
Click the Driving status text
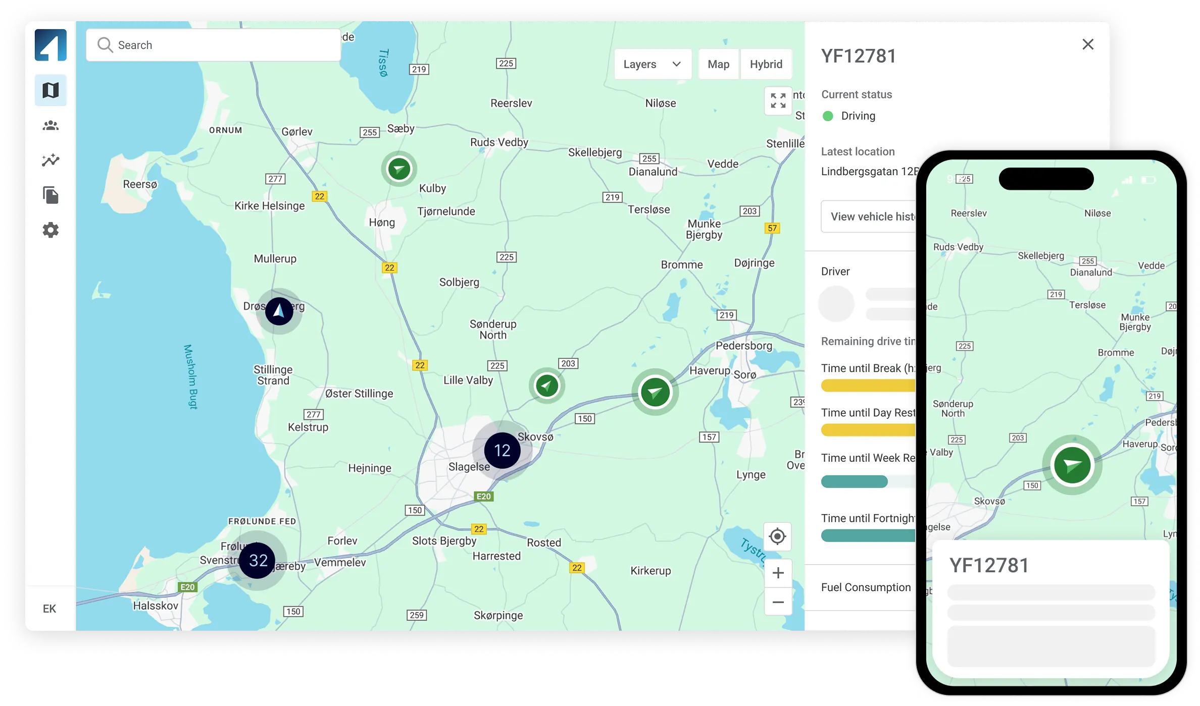click(858, 116)
